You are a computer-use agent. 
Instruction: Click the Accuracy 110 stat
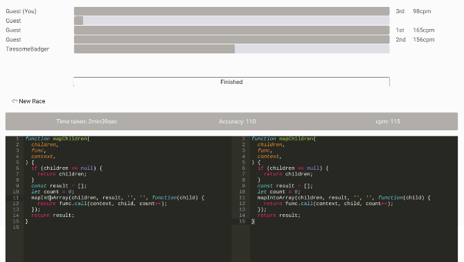pos(237,121)
